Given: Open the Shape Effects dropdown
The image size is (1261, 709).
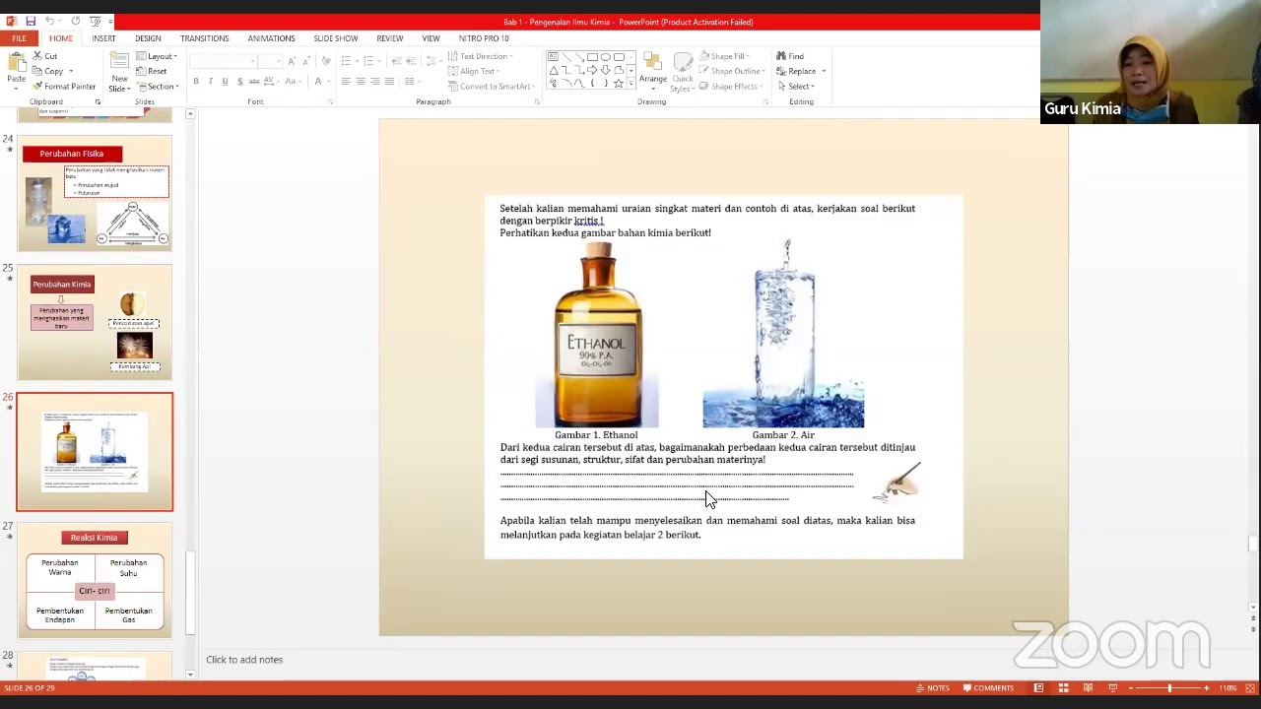Looking at the screenshot, I should 732,87.
